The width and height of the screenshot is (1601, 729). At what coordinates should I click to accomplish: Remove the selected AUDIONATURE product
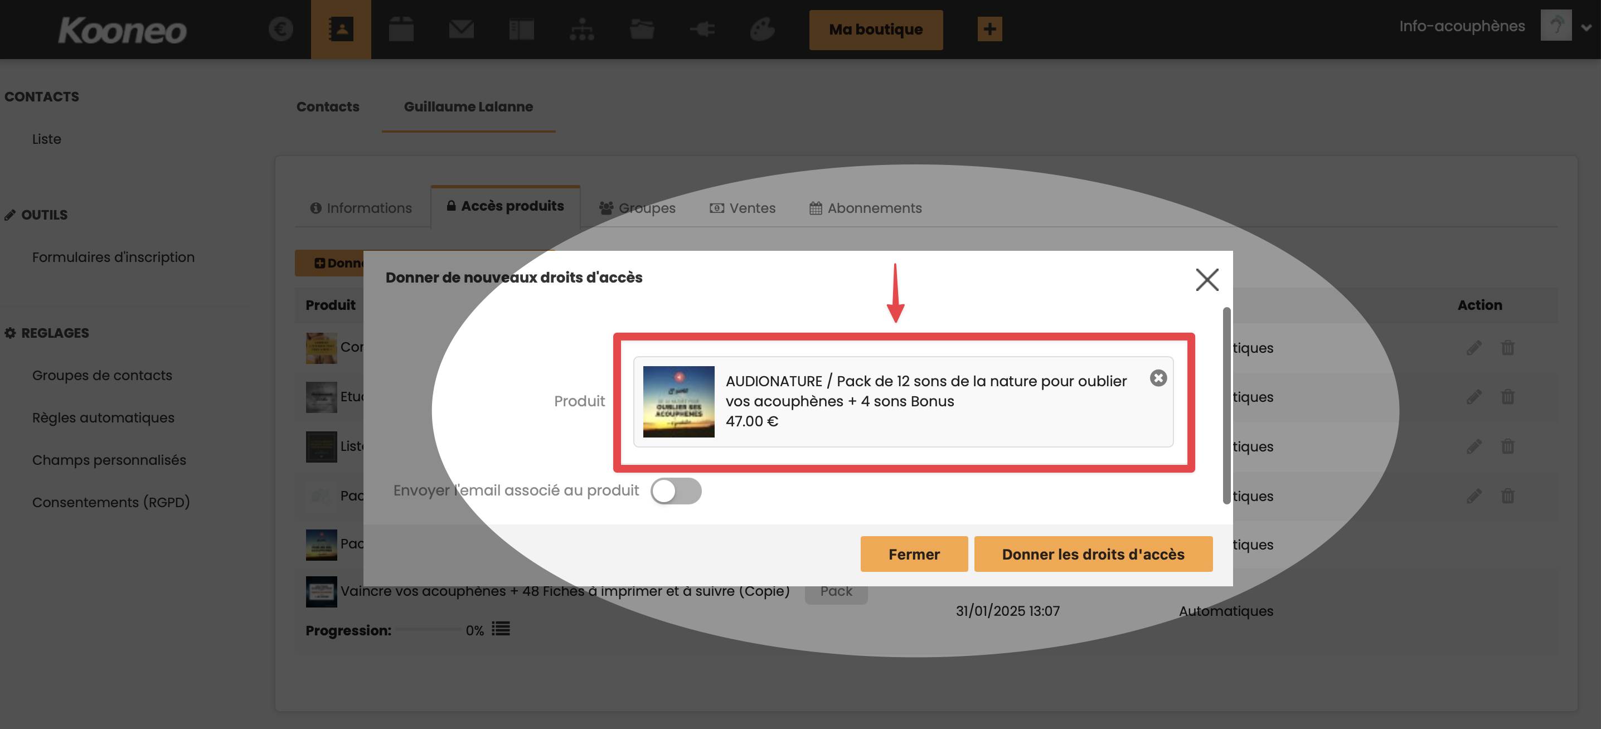pos(1158,378)
